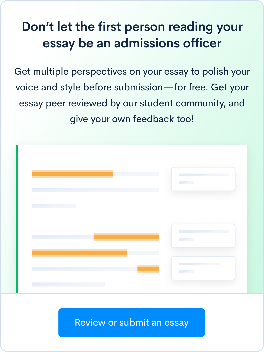This screenshot has width=264, height=352.
Task: Click the heading about an admissions officer
Action: 132,35
